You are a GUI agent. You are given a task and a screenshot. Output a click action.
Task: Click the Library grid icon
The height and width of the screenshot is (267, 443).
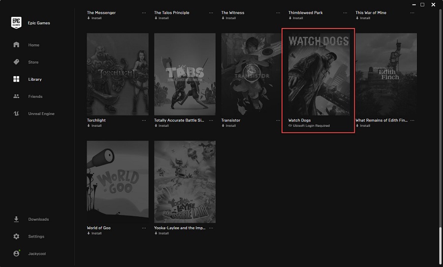click(16, 79)
